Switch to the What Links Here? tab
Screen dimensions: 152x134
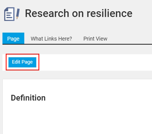(x=51, y=39)
